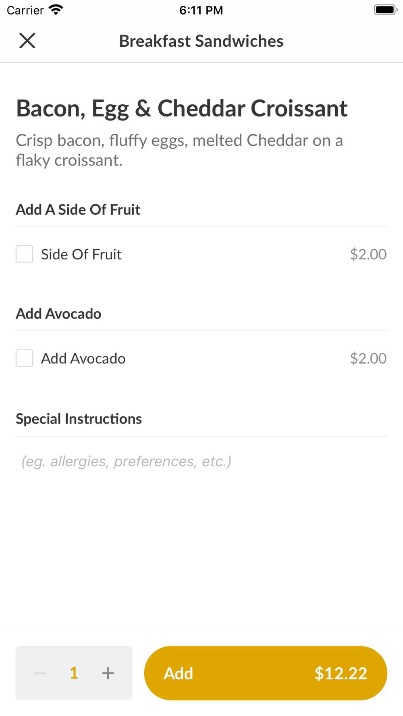The height and width of the screenshot is (716, 403).
Task: Focus the special instructions text field
Action: tap(201, 461)
